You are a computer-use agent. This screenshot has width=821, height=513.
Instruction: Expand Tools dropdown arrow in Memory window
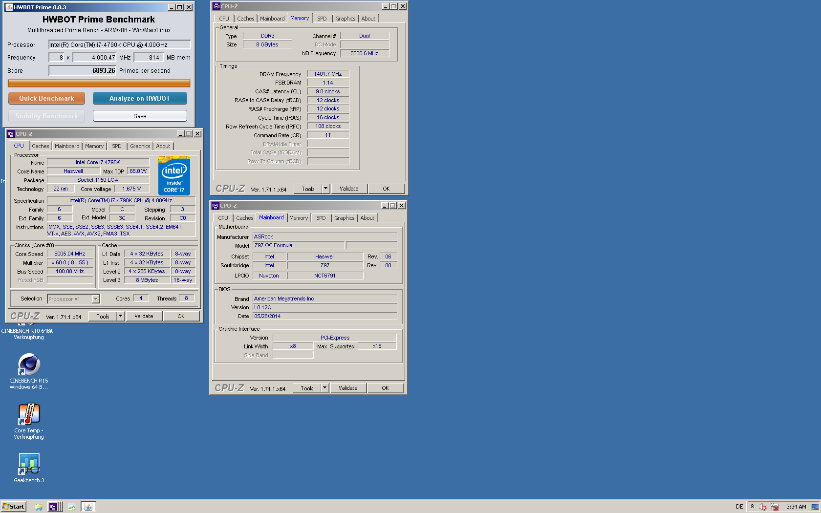pos(325,189)
